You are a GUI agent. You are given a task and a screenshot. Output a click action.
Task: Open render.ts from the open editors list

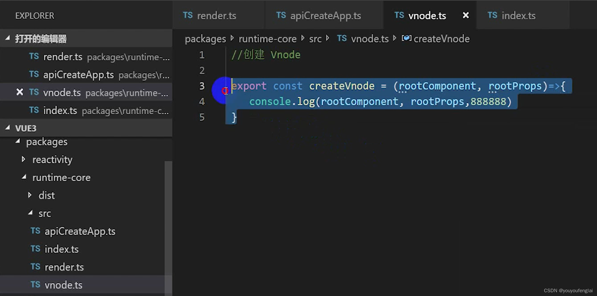tap(86, 57)
